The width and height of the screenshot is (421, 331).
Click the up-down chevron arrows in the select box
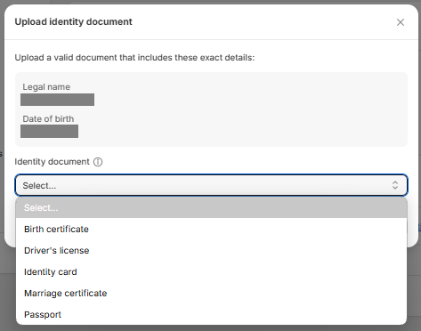[395, 185]
